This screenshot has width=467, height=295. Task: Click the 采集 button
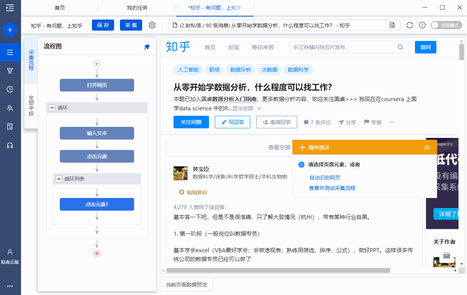pyautogui.click(x=131, y=25)
